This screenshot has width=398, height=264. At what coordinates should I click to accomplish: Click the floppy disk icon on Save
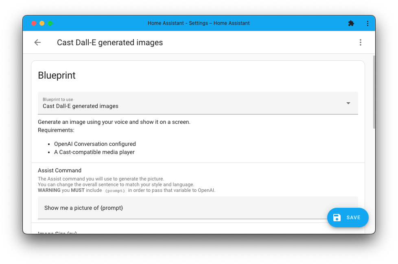coord(337,218)
